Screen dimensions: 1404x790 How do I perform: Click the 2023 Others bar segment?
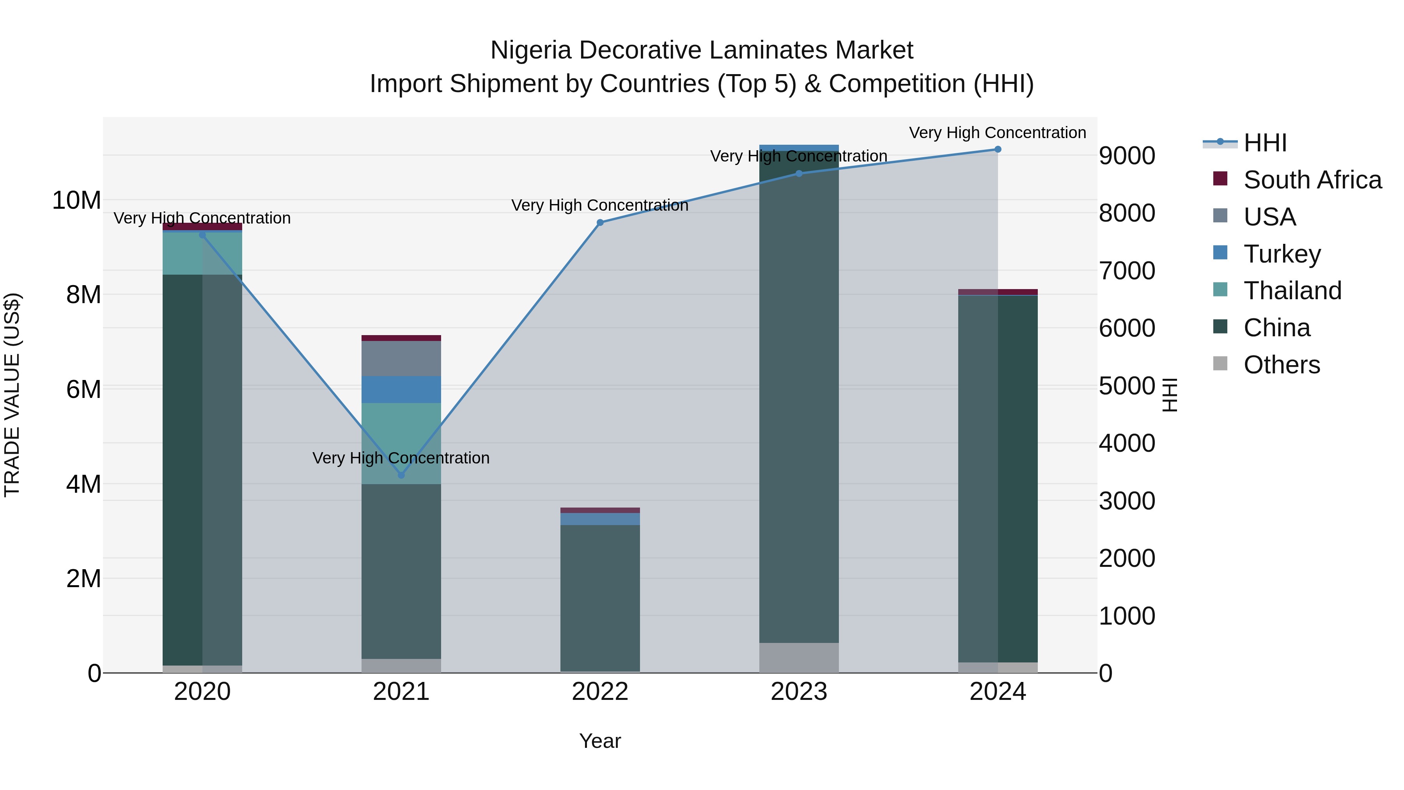point(799,658)
